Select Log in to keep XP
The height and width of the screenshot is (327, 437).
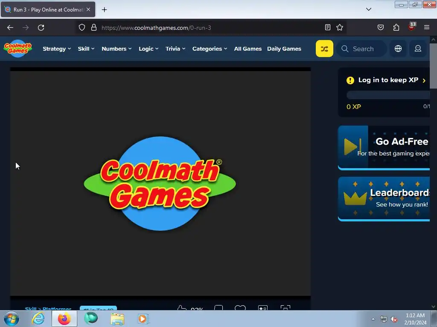pyautogui.click(x=388, y=80)
